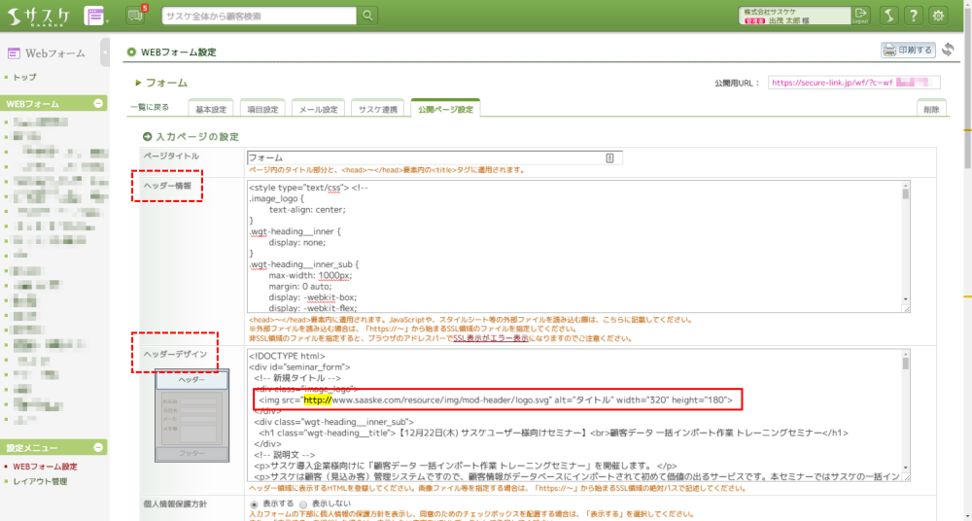
Task: Click the Logout icon
Action: click(x=861, y=16)
